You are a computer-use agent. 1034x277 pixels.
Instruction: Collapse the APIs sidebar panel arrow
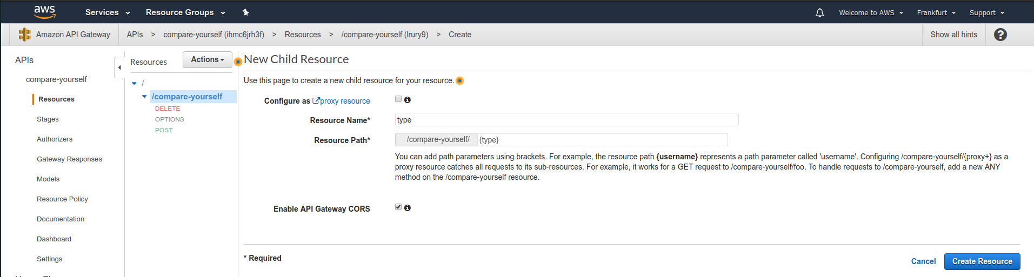tap(119, 67)
